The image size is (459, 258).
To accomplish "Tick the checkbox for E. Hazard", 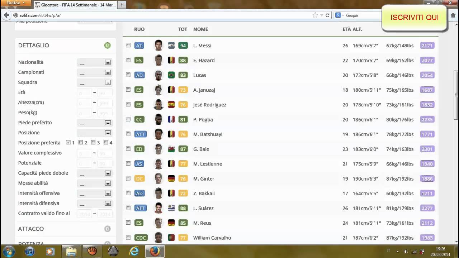I will (x=128, y=60).
